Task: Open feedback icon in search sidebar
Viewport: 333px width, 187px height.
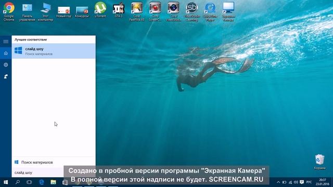Action: (x=6, y=76)
